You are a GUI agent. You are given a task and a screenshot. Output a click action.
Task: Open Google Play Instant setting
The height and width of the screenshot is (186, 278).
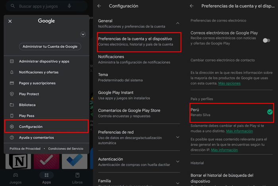point(139,95)
